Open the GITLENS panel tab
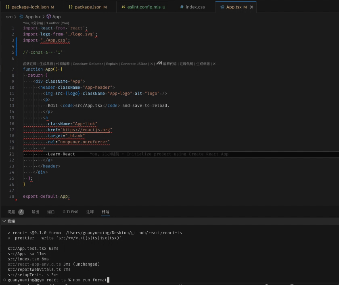 coord(71,212)
